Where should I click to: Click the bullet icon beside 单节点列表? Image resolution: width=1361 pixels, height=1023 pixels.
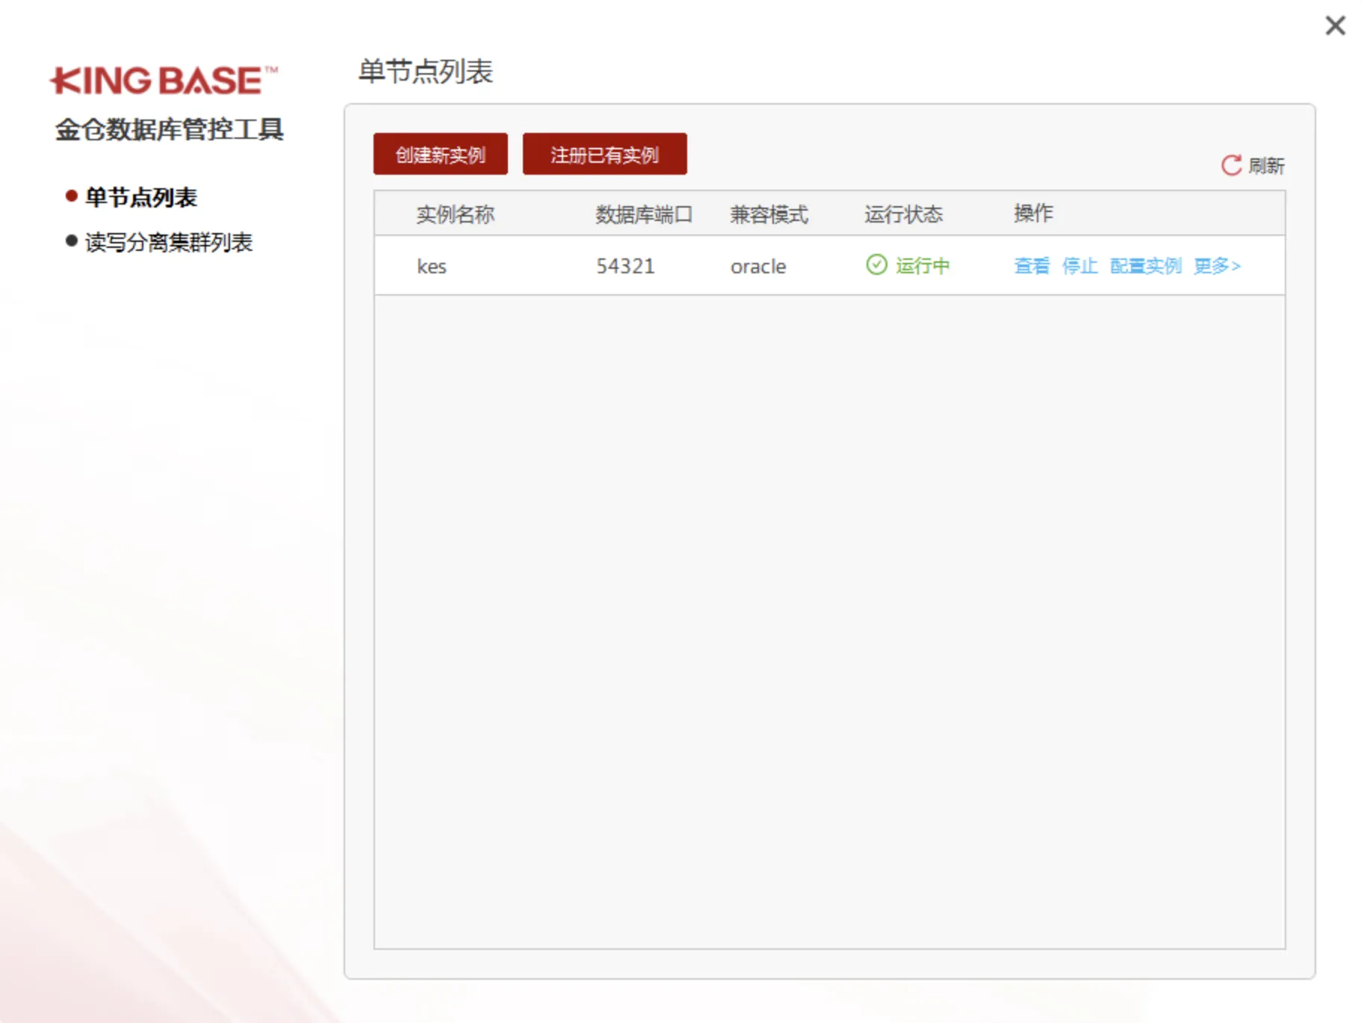(70, 196)
